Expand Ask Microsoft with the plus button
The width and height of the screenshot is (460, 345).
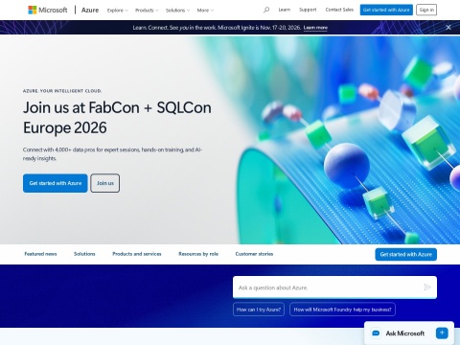(442, 333)
